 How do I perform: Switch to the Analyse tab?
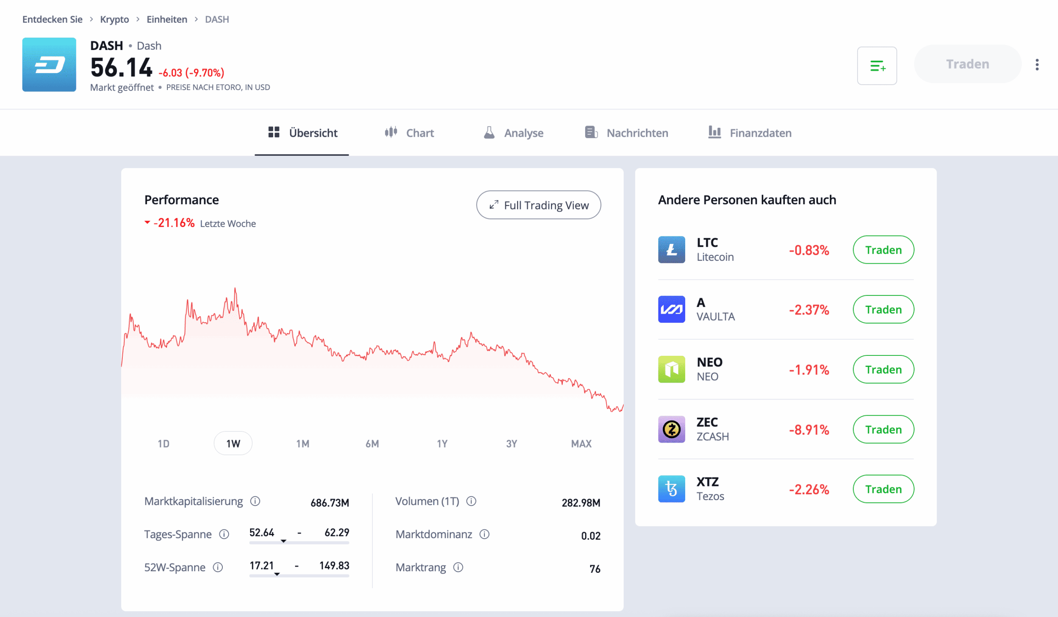point(513,133)
